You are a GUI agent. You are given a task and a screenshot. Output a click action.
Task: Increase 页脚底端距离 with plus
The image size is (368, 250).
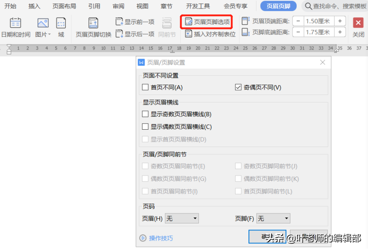(340, 32)
